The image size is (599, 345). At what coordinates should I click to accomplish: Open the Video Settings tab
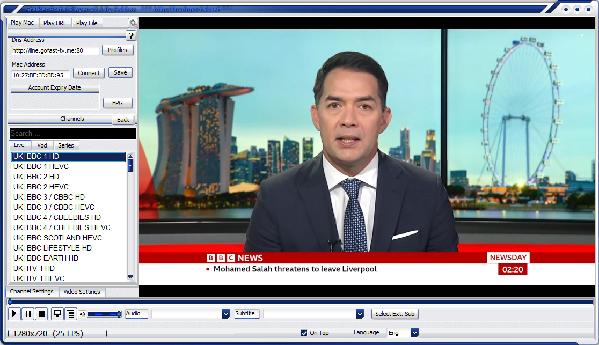pos(82,292)
